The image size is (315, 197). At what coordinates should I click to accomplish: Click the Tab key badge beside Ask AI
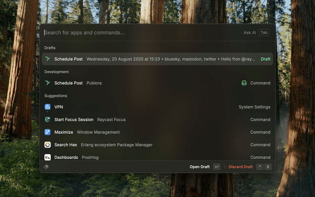tap(264, 33)
